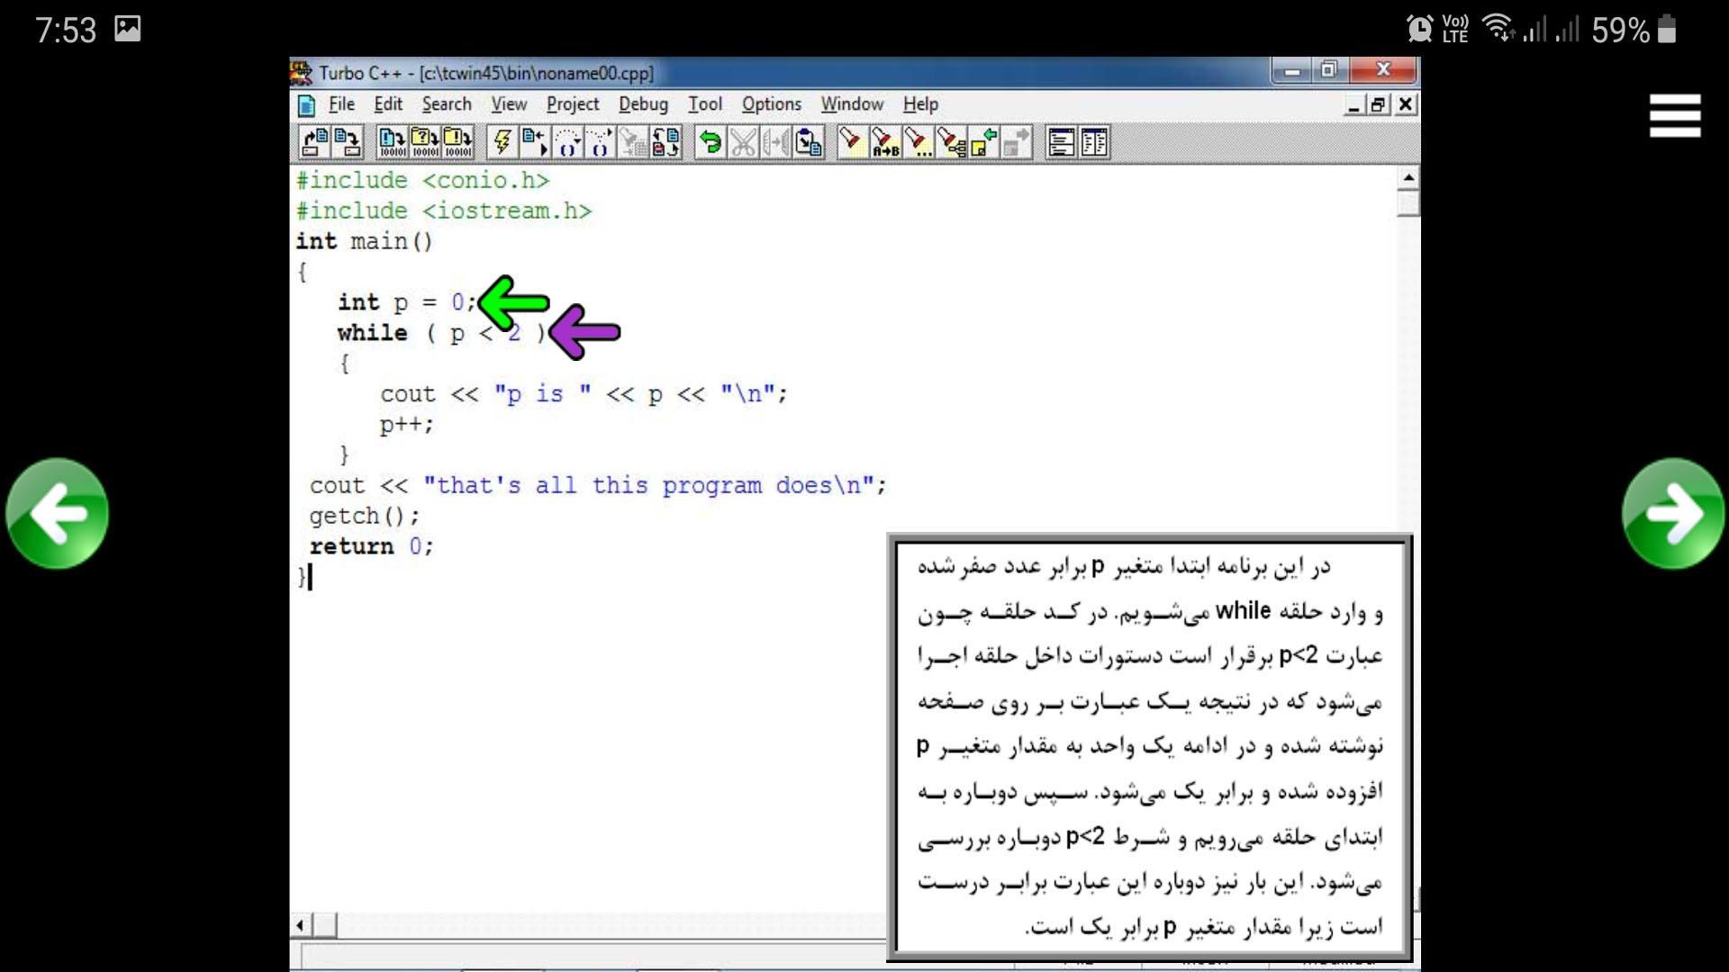Image resolution: width=1729 pixels, height=972 pixels.
Task: Click the '#include <iostream.h>' code line
Action: pyautogui.click(x=444, y=211)
